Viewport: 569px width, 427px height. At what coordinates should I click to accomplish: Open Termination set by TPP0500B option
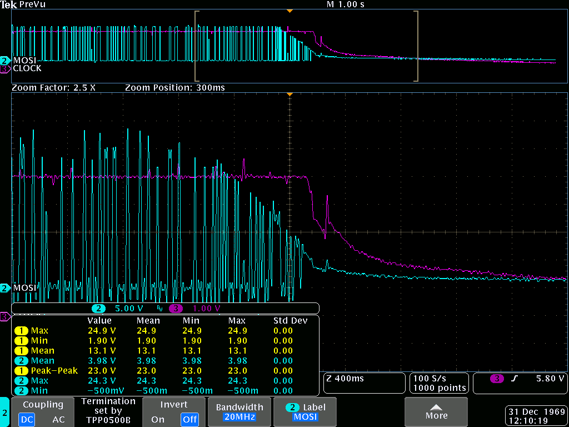(108, 410)
